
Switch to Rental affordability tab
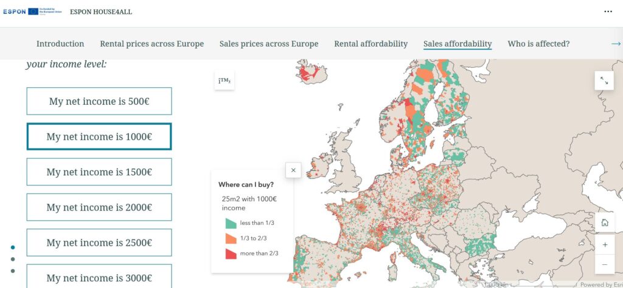point(371,44)
